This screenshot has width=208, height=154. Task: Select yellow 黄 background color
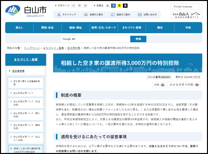point(119,6)
